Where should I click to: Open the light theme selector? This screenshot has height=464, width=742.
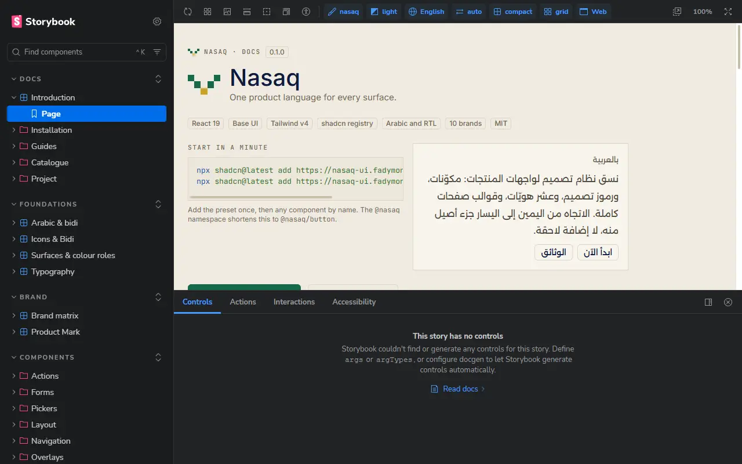(384, 12)
